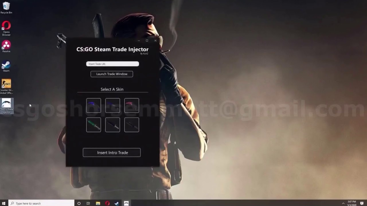Viewport: 367px width, 206px height.
Task: Expand the system tray hidden icons
Action: (x=343, y=203)
